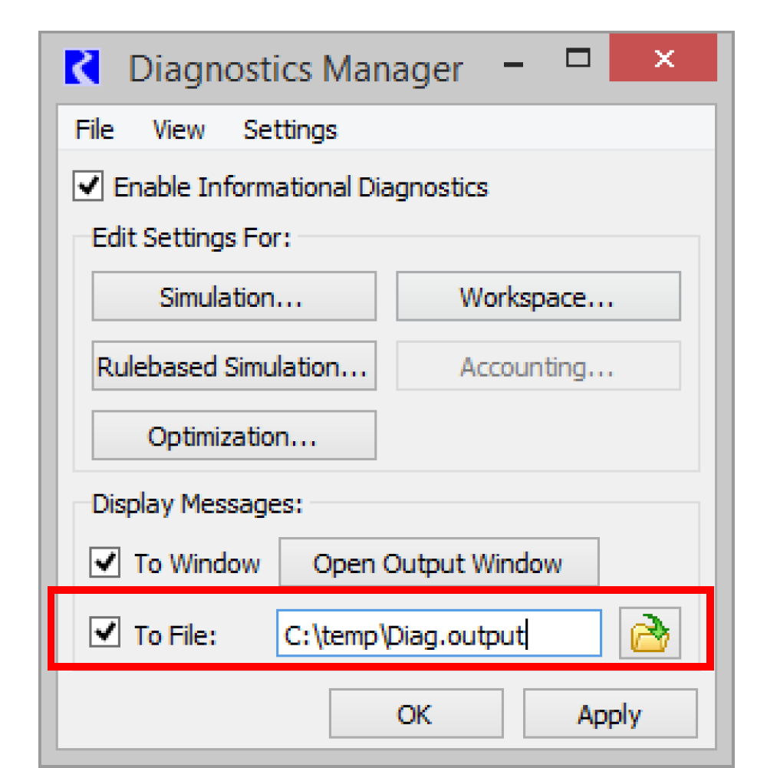The height and width of the screenshot is (768, 767).
Task: Confirm with the OK button
Action: (416, 714)
